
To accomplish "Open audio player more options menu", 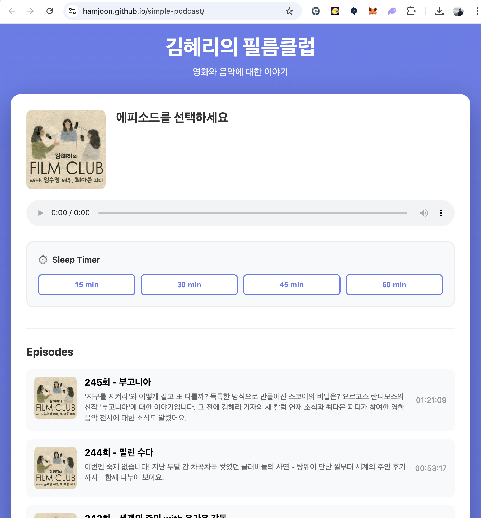I will click(441, 213).
